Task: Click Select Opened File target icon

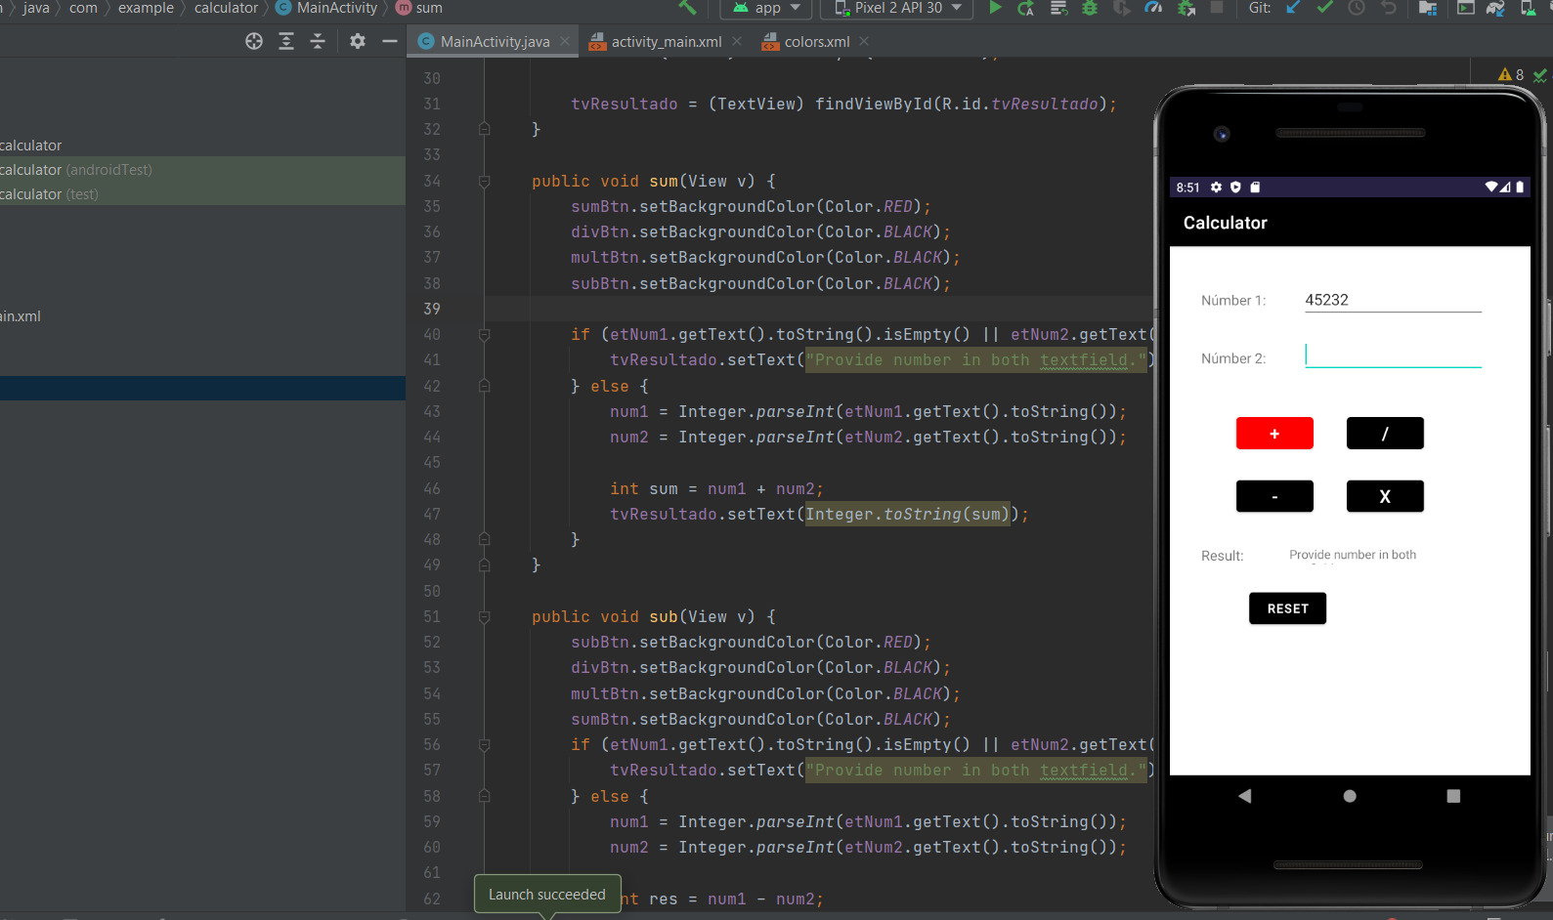Action: [254, 41]
